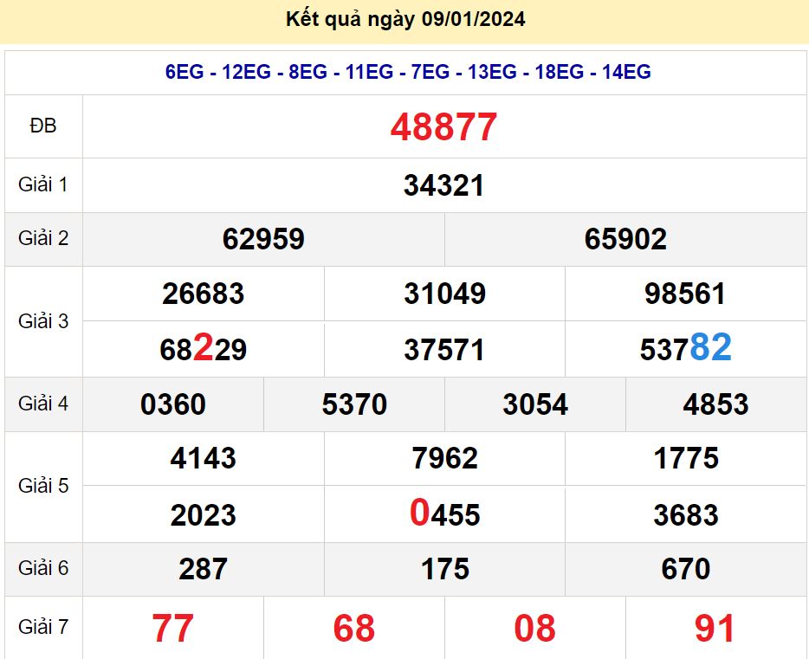Select the ĐB row label
This screenshot has width=809, height=659.
click(43, 126)
